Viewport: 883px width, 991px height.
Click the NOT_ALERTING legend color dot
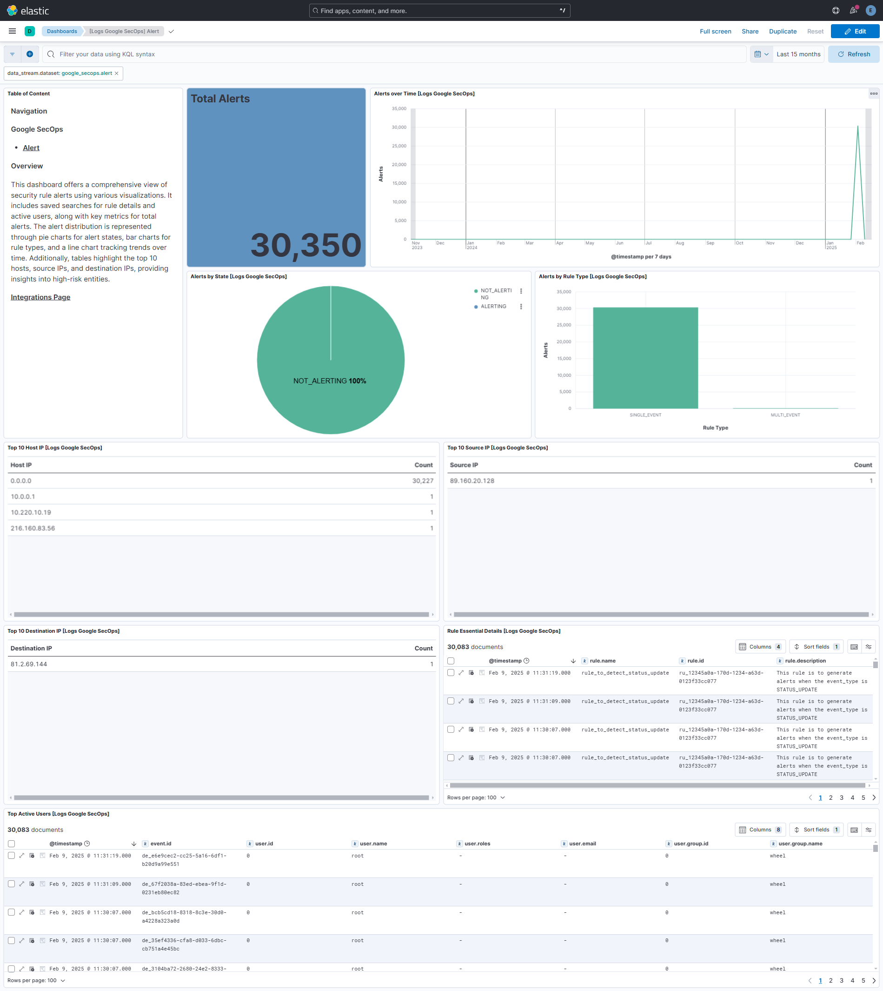point(476,291)
